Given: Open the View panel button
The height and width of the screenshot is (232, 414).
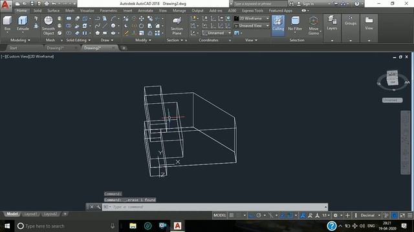Looking at the screenshot, I should coord(369,23).
